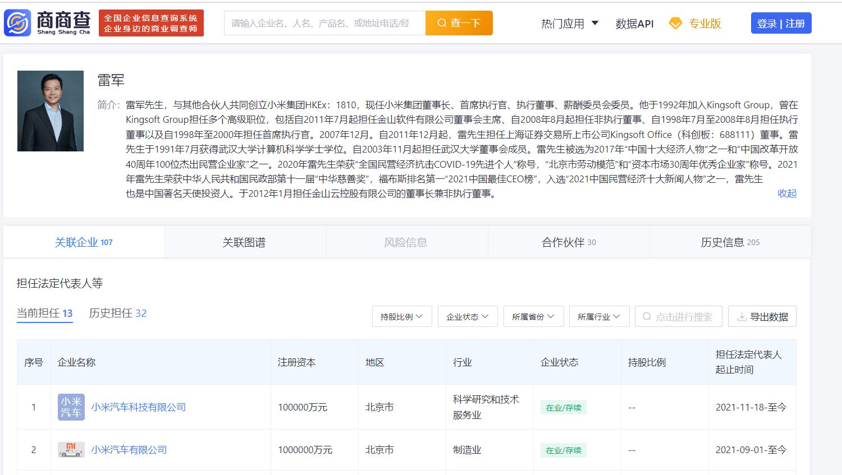The height and width of the screenshot is (475, 842).
Task: Expand the 企业状态 filter dropdown
Action: [468, 316]
